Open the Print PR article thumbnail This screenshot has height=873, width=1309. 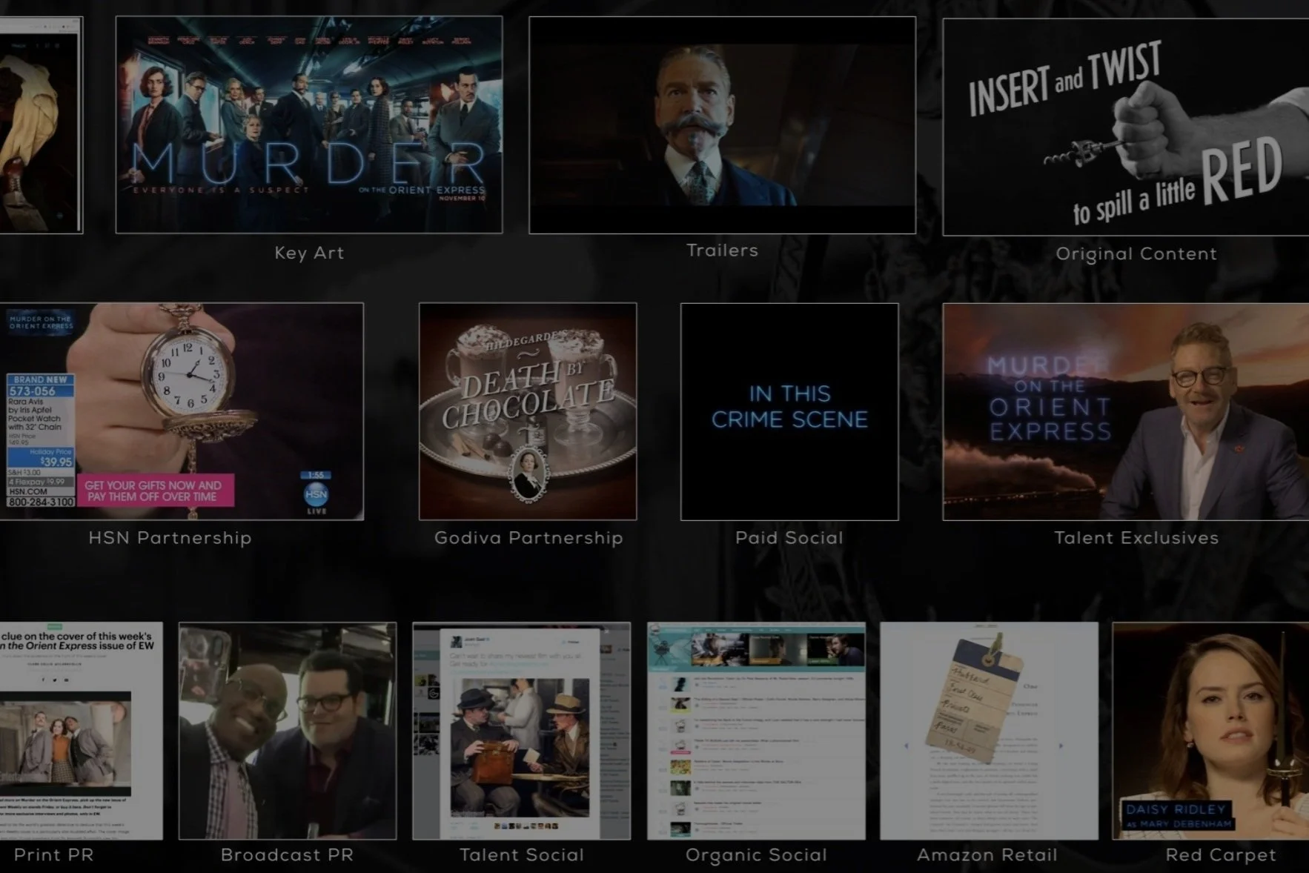coord(81,731)
